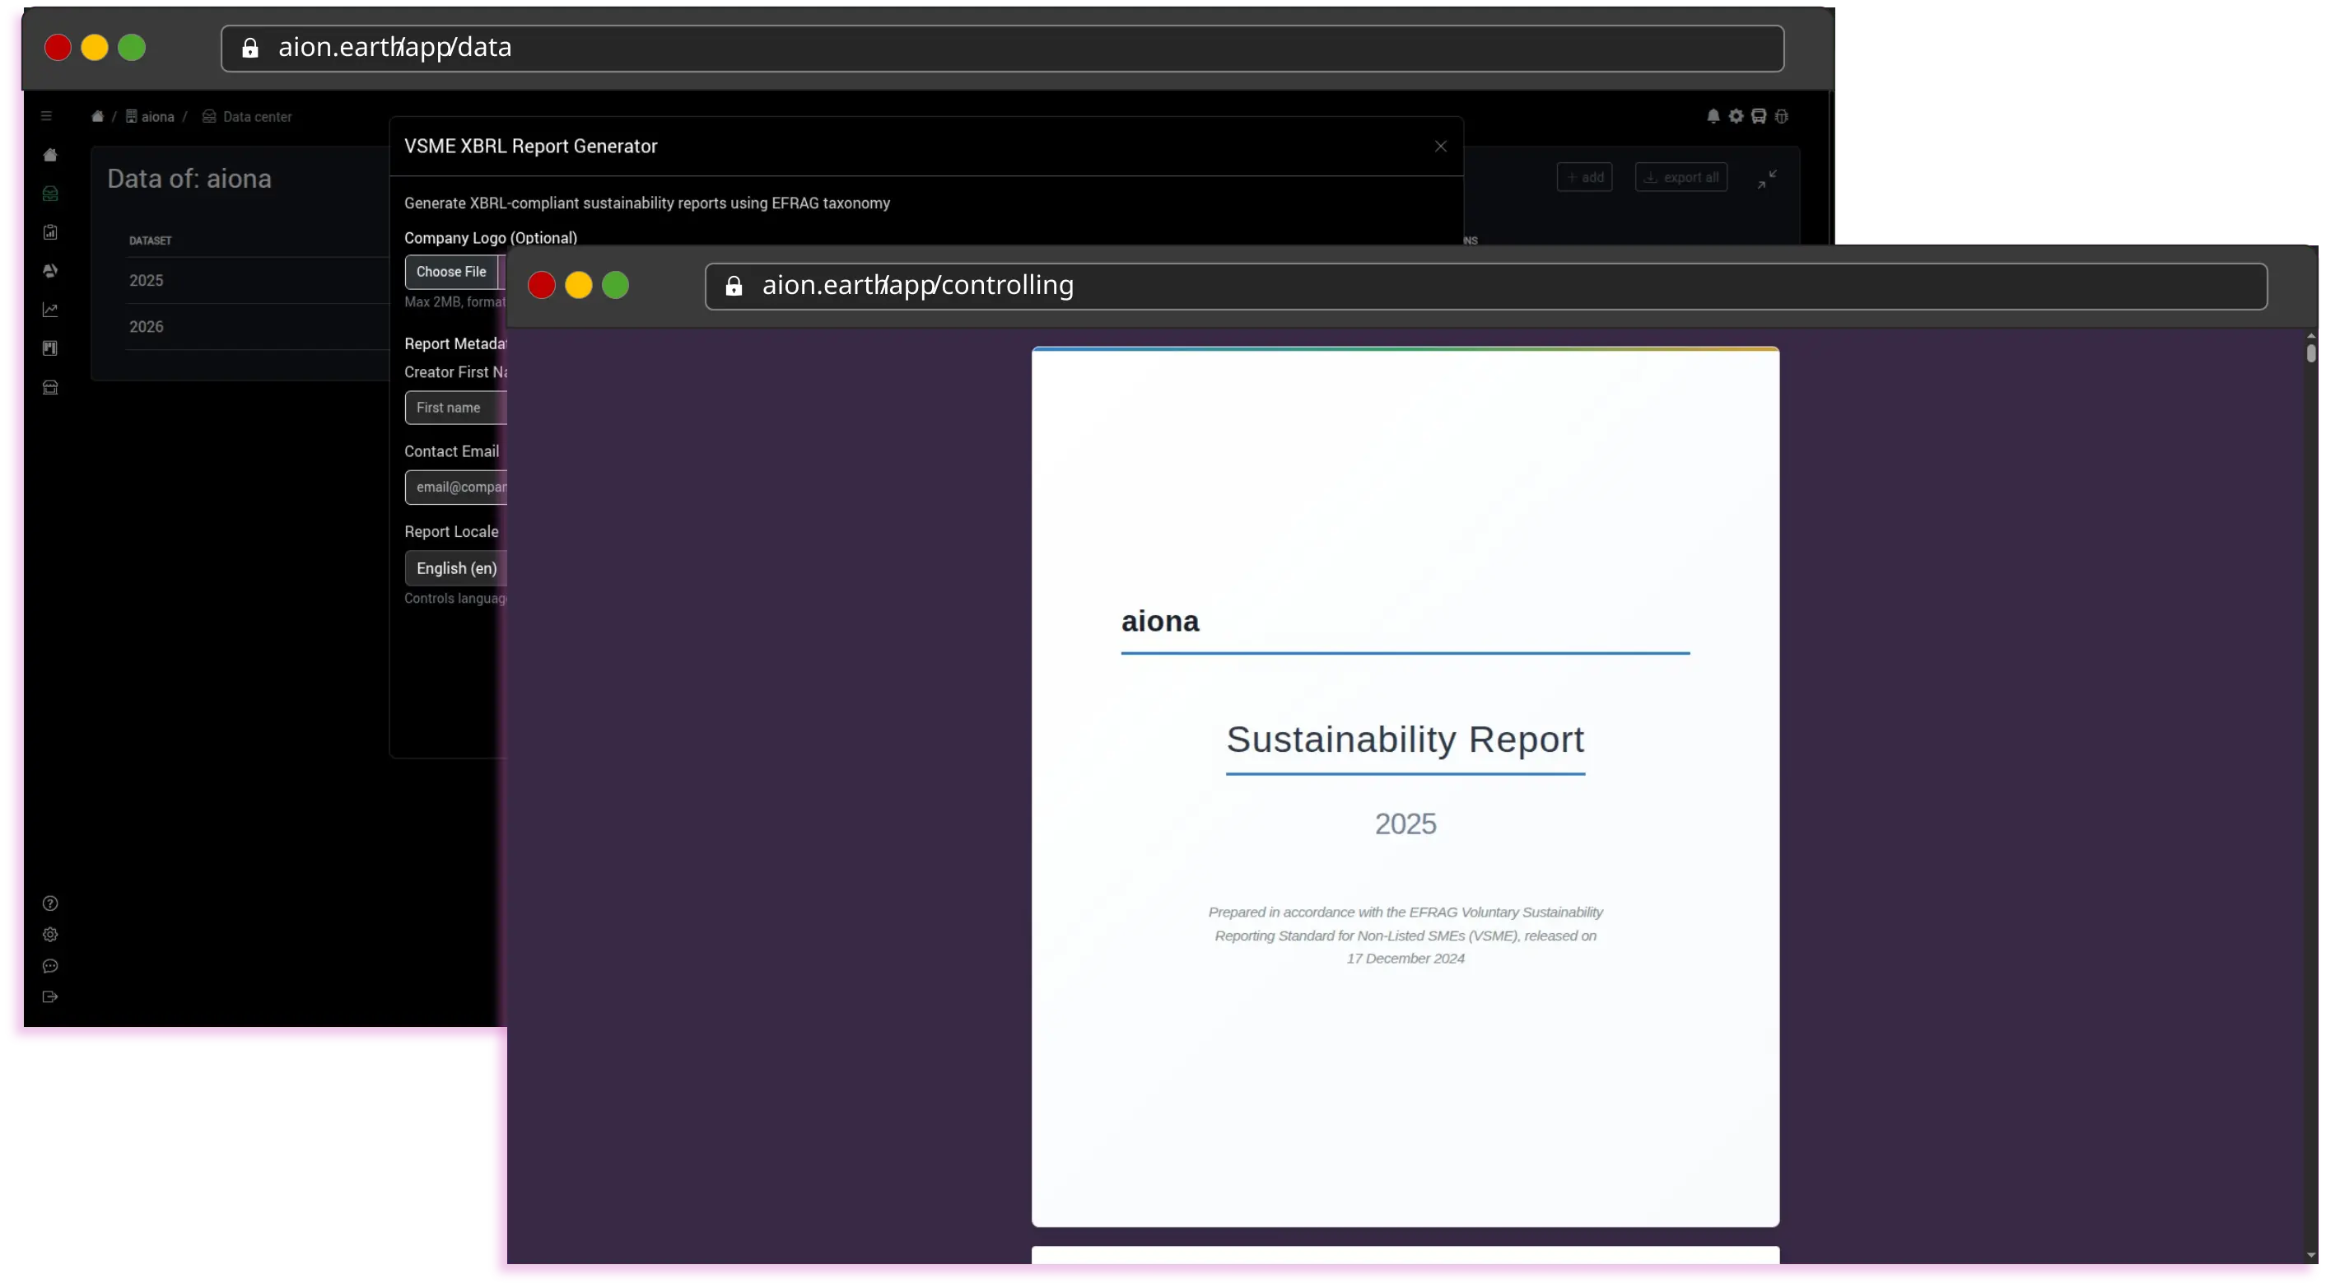Click the logout icon at sidebar bottom
The height and width of the screenshot is (1288, 2326).
[49, 996]
